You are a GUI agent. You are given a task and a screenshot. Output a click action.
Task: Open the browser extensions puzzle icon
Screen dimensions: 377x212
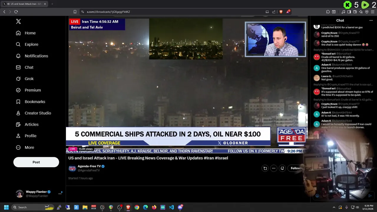coord(328,12)
